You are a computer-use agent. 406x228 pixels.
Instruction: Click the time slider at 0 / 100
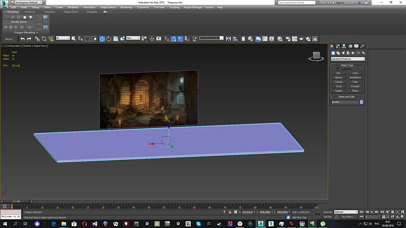click(16, 201)
